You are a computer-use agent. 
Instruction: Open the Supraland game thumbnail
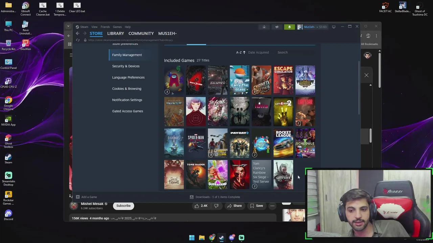pyautogui.click(x=218, y=174)
